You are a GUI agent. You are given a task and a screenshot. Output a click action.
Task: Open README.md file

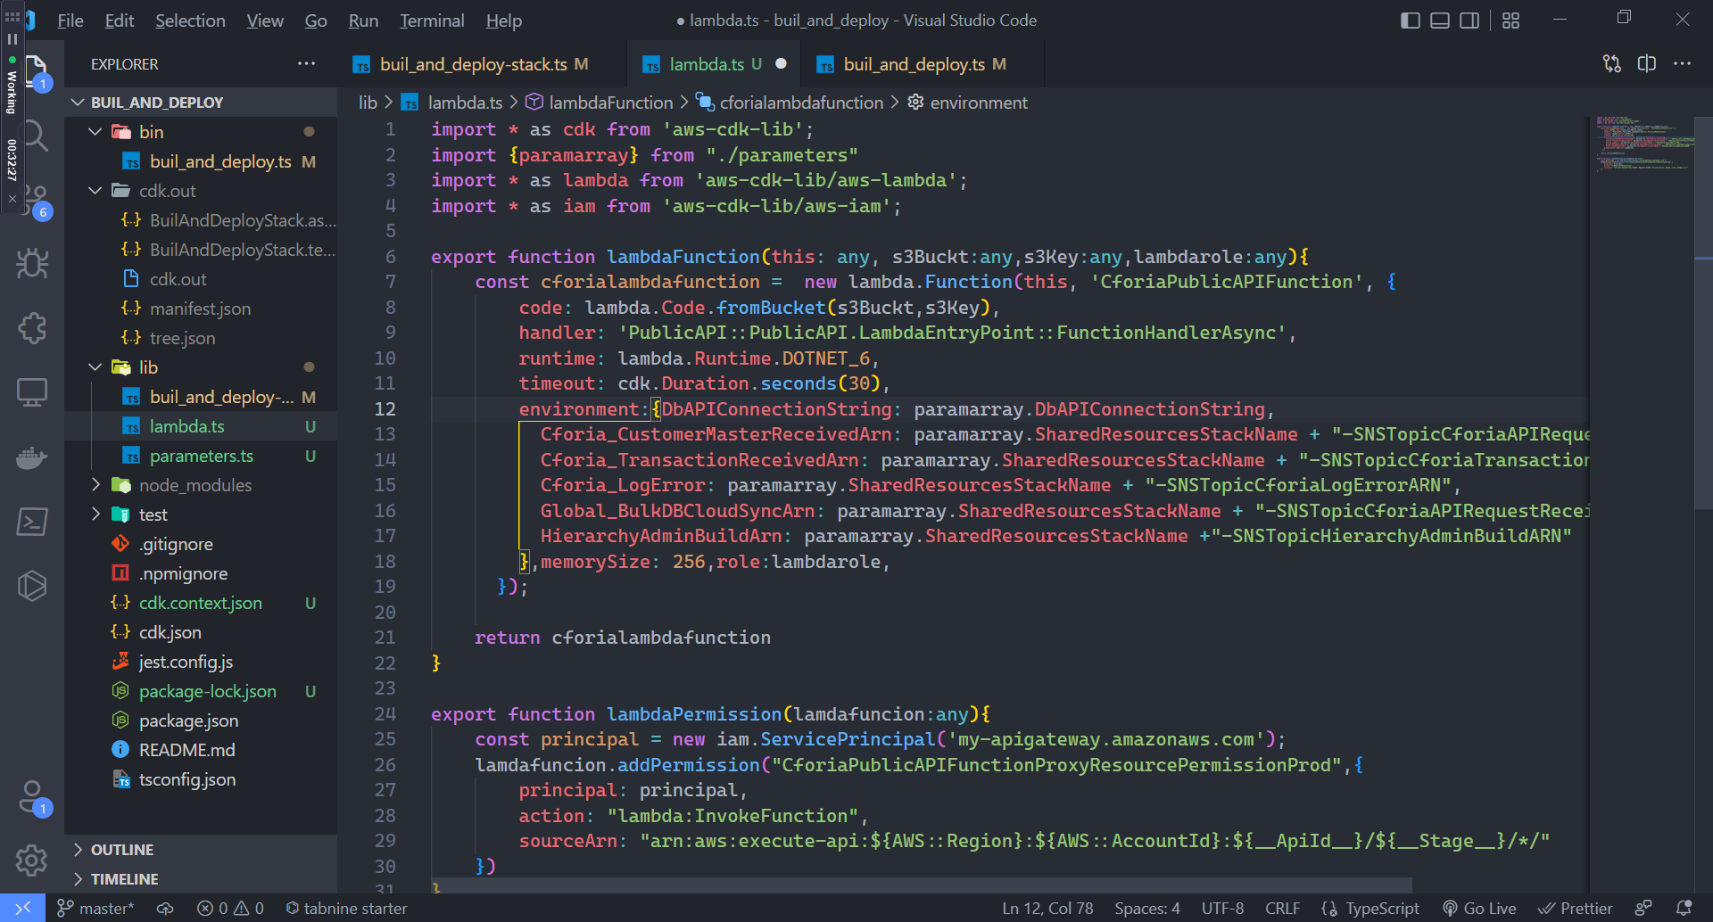(201, 750)
